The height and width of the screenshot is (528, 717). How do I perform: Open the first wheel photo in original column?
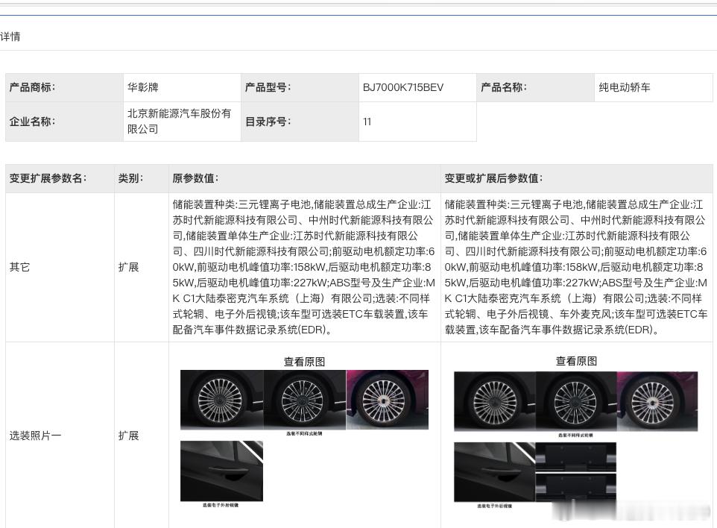tap(222, 400)
